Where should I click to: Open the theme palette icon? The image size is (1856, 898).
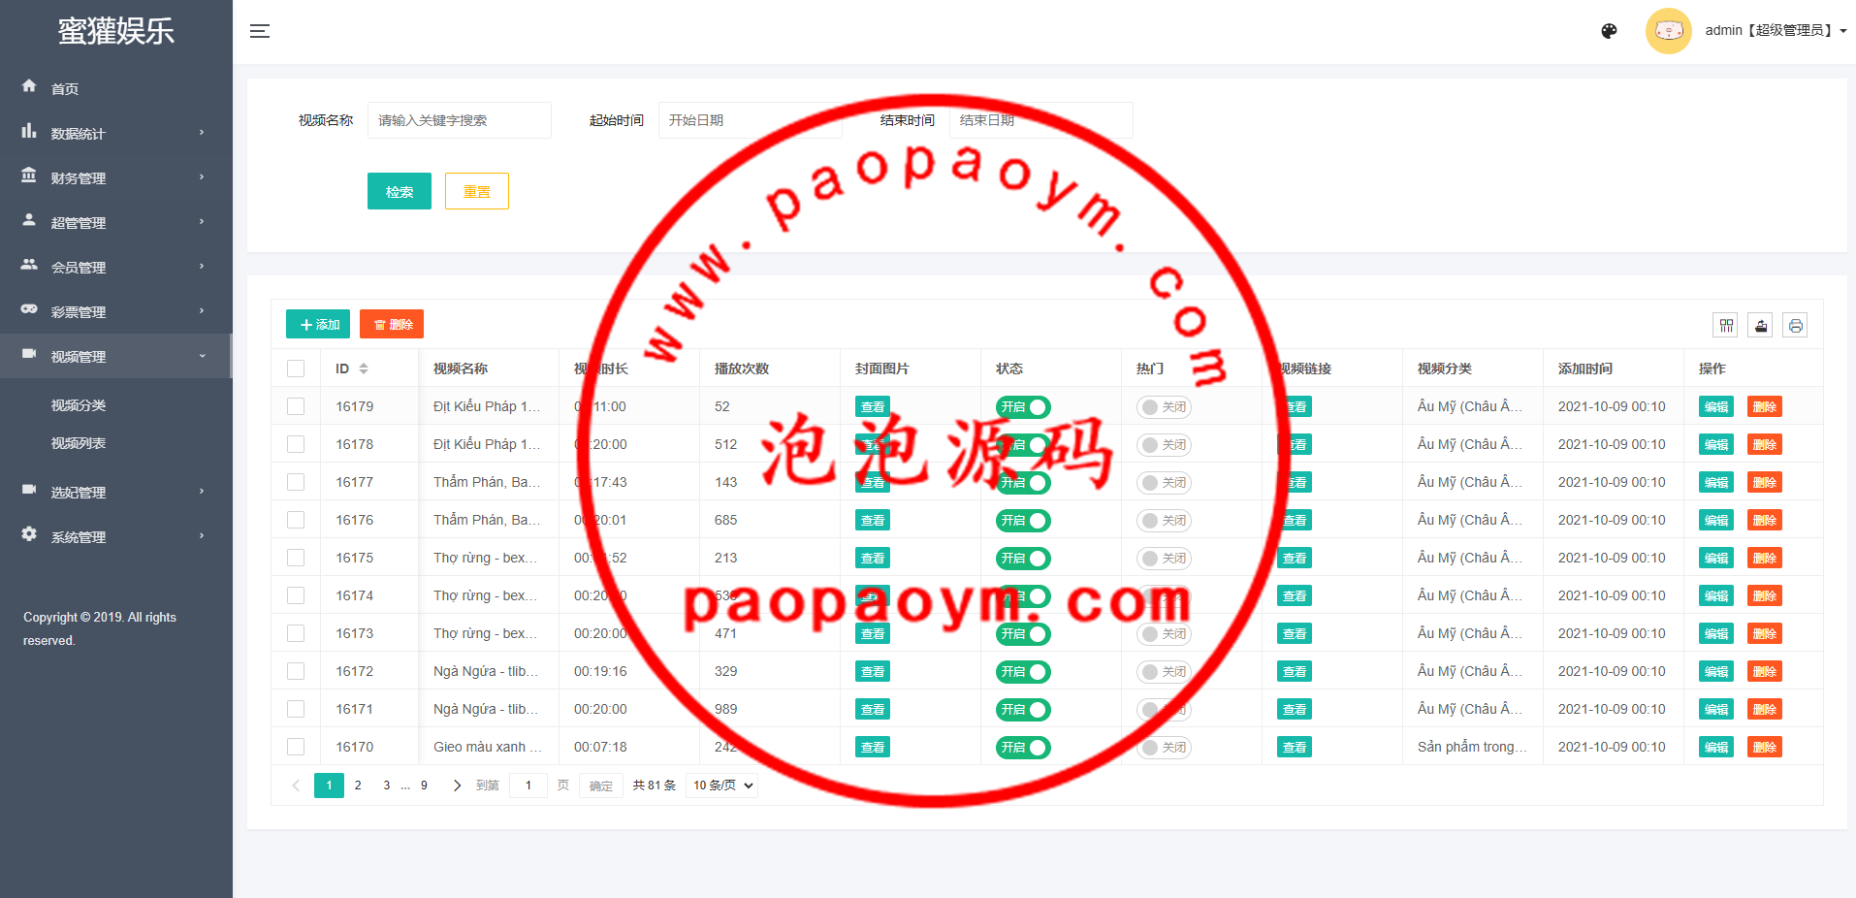pyautogui.click(x=1609, y=31)
